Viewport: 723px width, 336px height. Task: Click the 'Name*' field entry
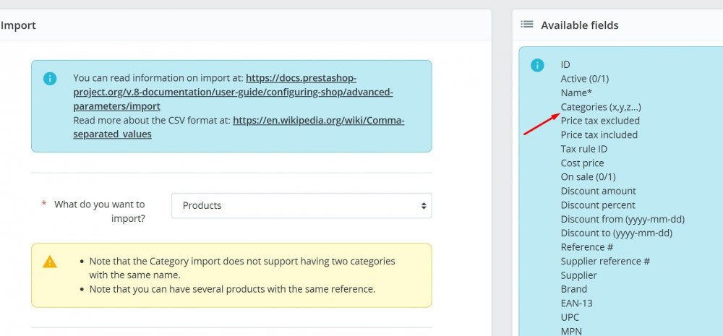point(576,93)
